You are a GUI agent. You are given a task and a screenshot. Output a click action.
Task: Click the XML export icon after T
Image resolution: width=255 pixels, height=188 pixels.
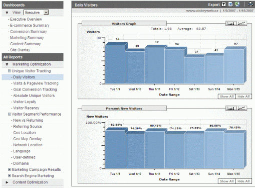(x=230, y=5)
